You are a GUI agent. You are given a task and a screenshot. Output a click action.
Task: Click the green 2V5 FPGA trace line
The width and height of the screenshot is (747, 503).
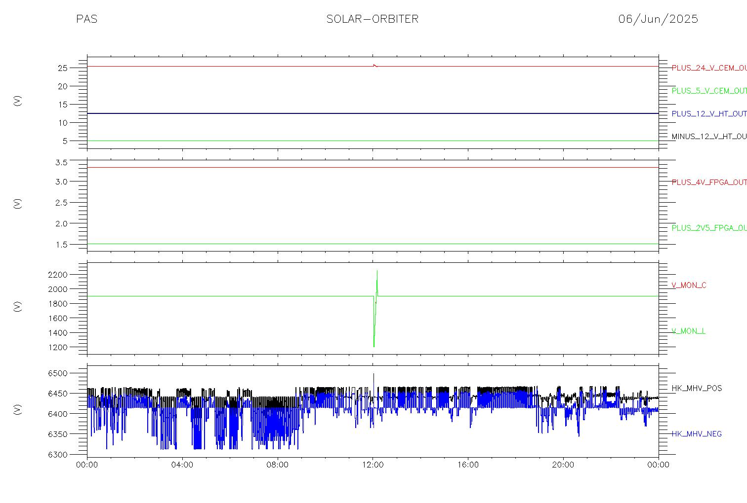click(373, 244)
